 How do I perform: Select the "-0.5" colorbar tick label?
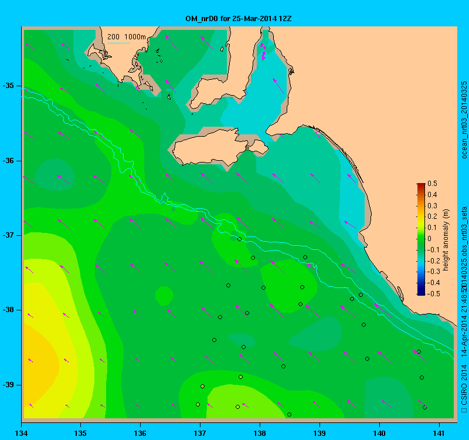tap(433, 294)
